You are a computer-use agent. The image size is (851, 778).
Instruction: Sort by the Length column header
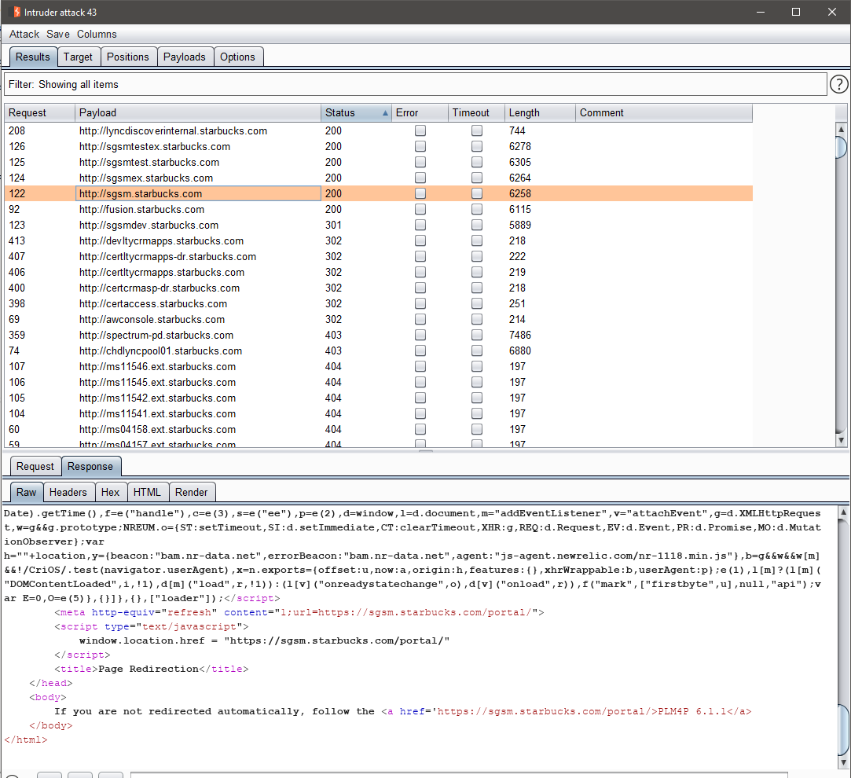540,113
